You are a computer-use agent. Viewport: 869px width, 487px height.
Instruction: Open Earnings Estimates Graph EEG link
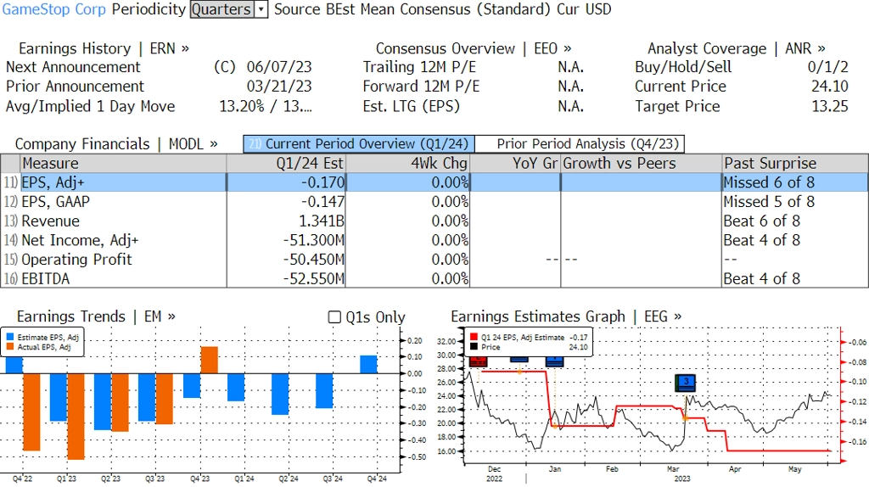point(566,316)
